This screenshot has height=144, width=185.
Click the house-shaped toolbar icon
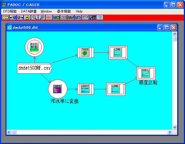[28, 17]
